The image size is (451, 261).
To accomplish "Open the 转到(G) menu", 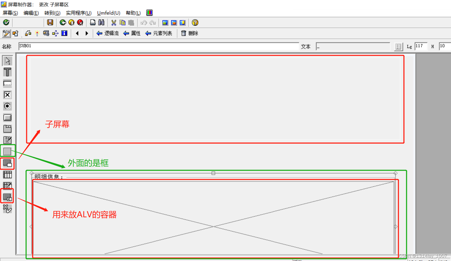I will 52,13.
